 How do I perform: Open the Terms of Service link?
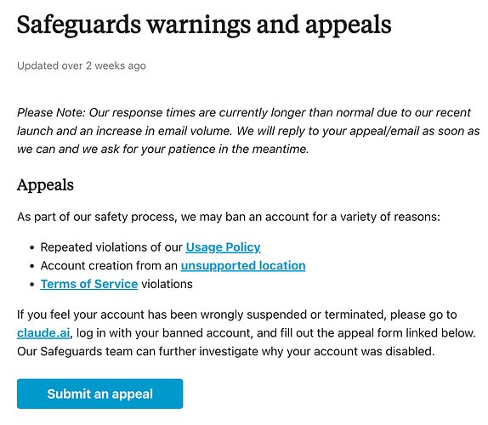coord(89,284)
